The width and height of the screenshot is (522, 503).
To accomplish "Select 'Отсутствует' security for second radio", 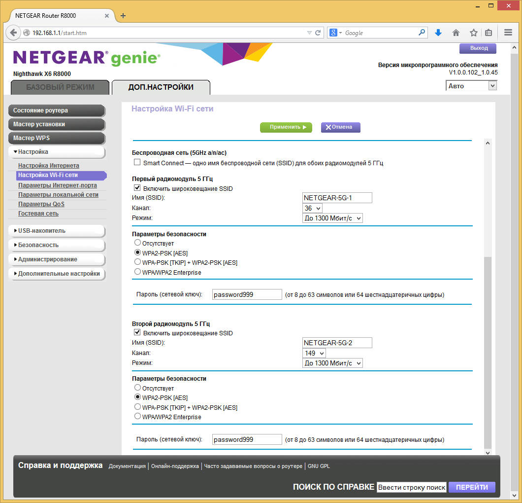I will [x=137, y=388].
